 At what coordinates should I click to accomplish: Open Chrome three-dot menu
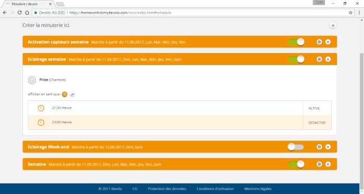(x=359, y=12)
